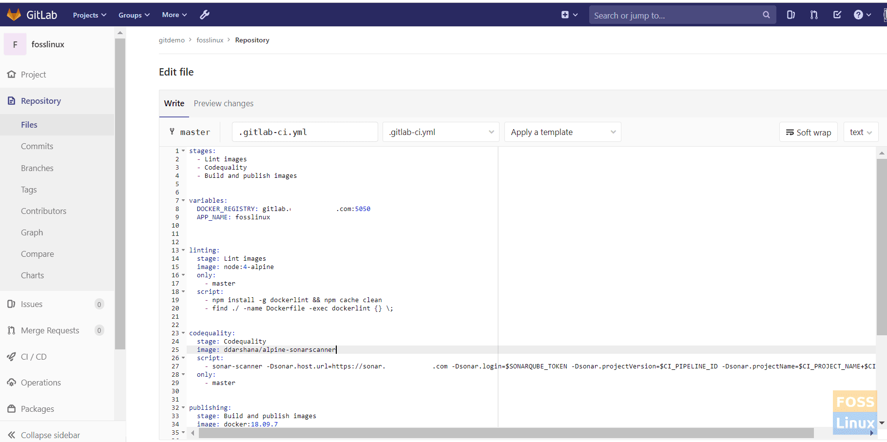Image resolution: width=887 pixels, height=442 pixels.
Task: Open issues icon in top navbar
Action: click(791, 15)
